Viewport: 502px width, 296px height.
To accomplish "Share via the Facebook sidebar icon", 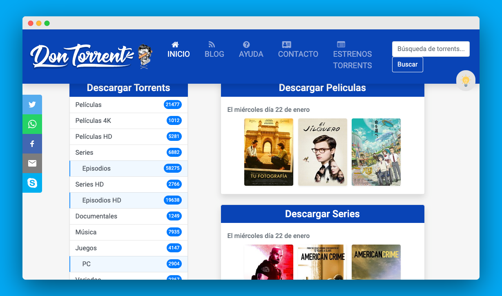I will click(x=32, y=144).
